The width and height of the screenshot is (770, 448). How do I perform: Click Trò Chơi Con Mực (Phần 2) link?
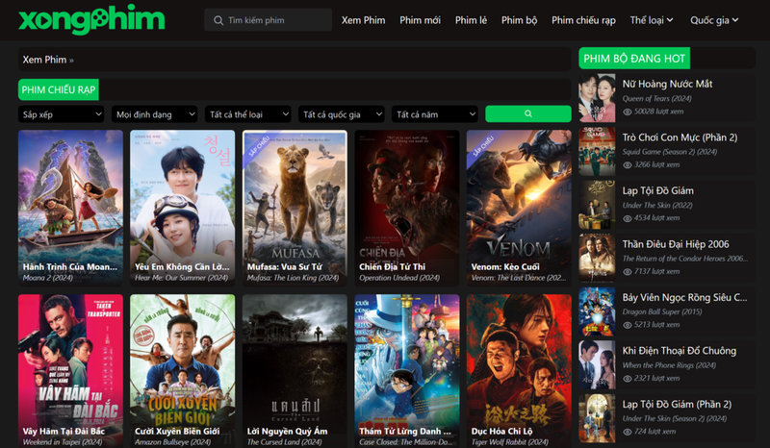tap(680, 137)
